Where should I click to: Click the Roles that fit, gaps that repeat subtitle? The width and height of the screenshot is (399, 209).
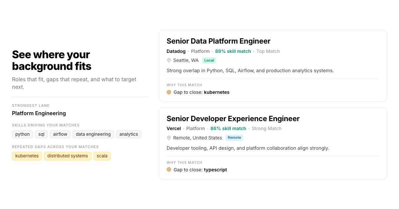(74, 83)
